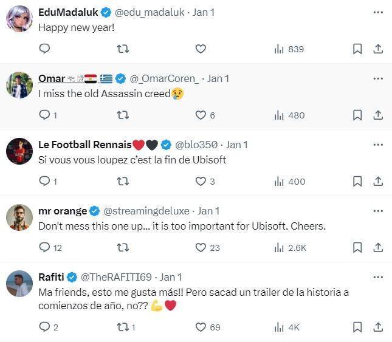392x342 pixels.
Task: Open more options on EduMadaluk's tweet
Action: click(x=378, y=12)
